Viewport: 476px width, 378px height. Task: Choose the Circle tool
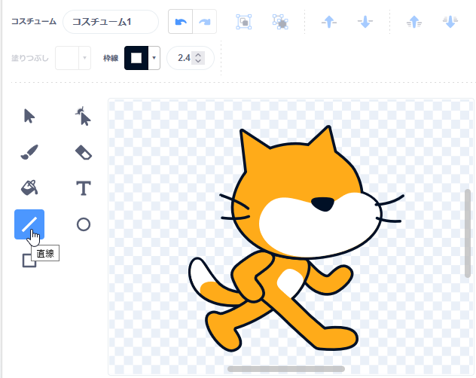coord(84,224)
